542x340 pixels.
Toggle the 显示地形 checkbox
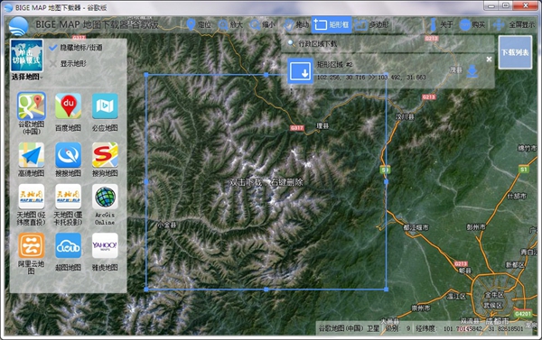[x=52, y=63]
